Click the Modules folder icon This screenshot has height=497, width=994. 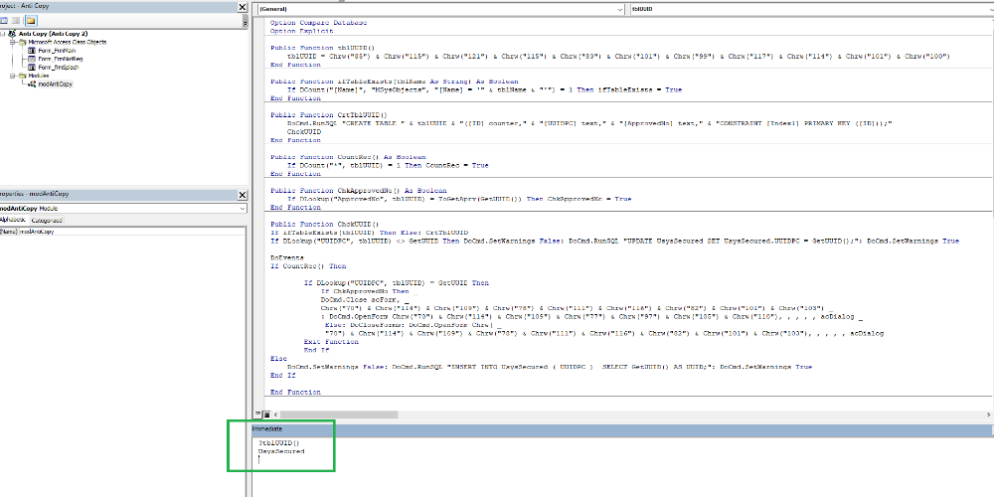[23, 76]
